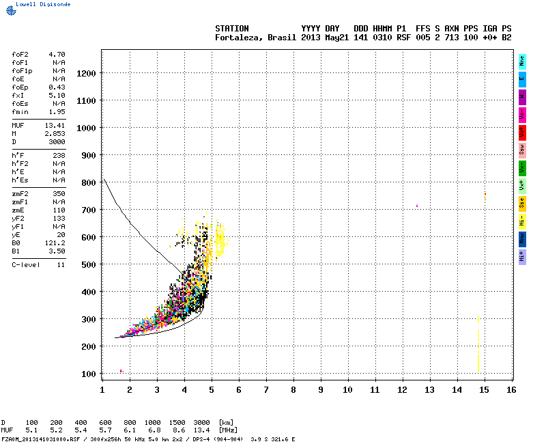Image resolution: width=546 pixels, height=444 pixels.
Task: Click the year 2013 in the header
Action: (x=311, y=38)
